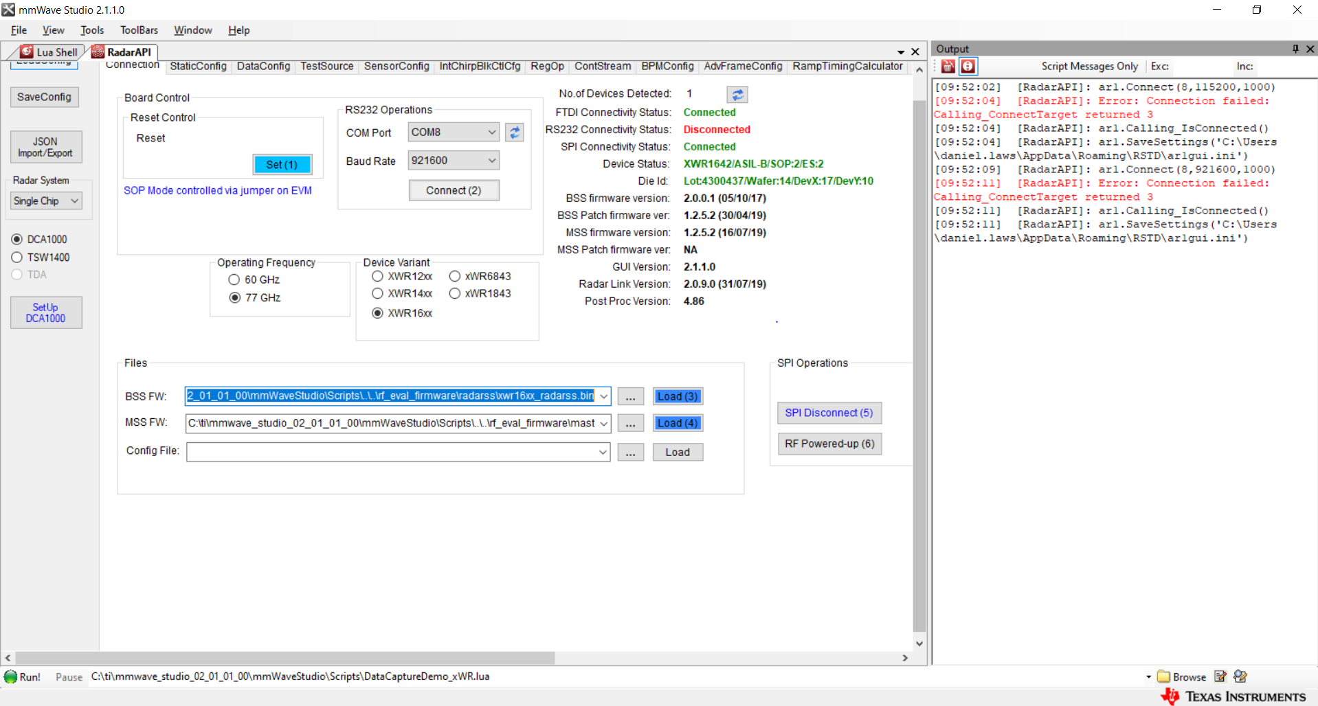
Task: Open the View menu
Action: tap(53, 30)
